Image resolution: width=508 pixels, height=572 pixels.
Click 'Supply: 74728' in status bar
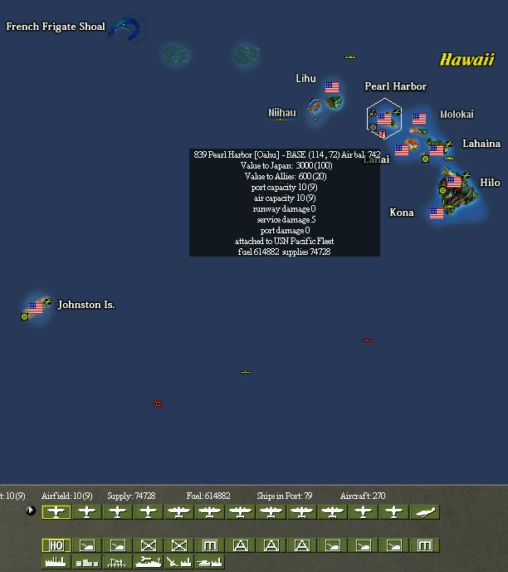pos(131,496)
